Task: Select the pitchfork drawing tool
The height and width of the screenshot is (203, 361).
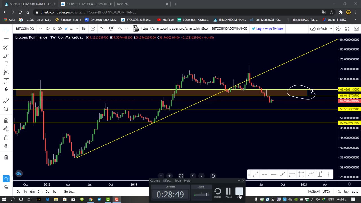Action: click(x=6, y=47)
